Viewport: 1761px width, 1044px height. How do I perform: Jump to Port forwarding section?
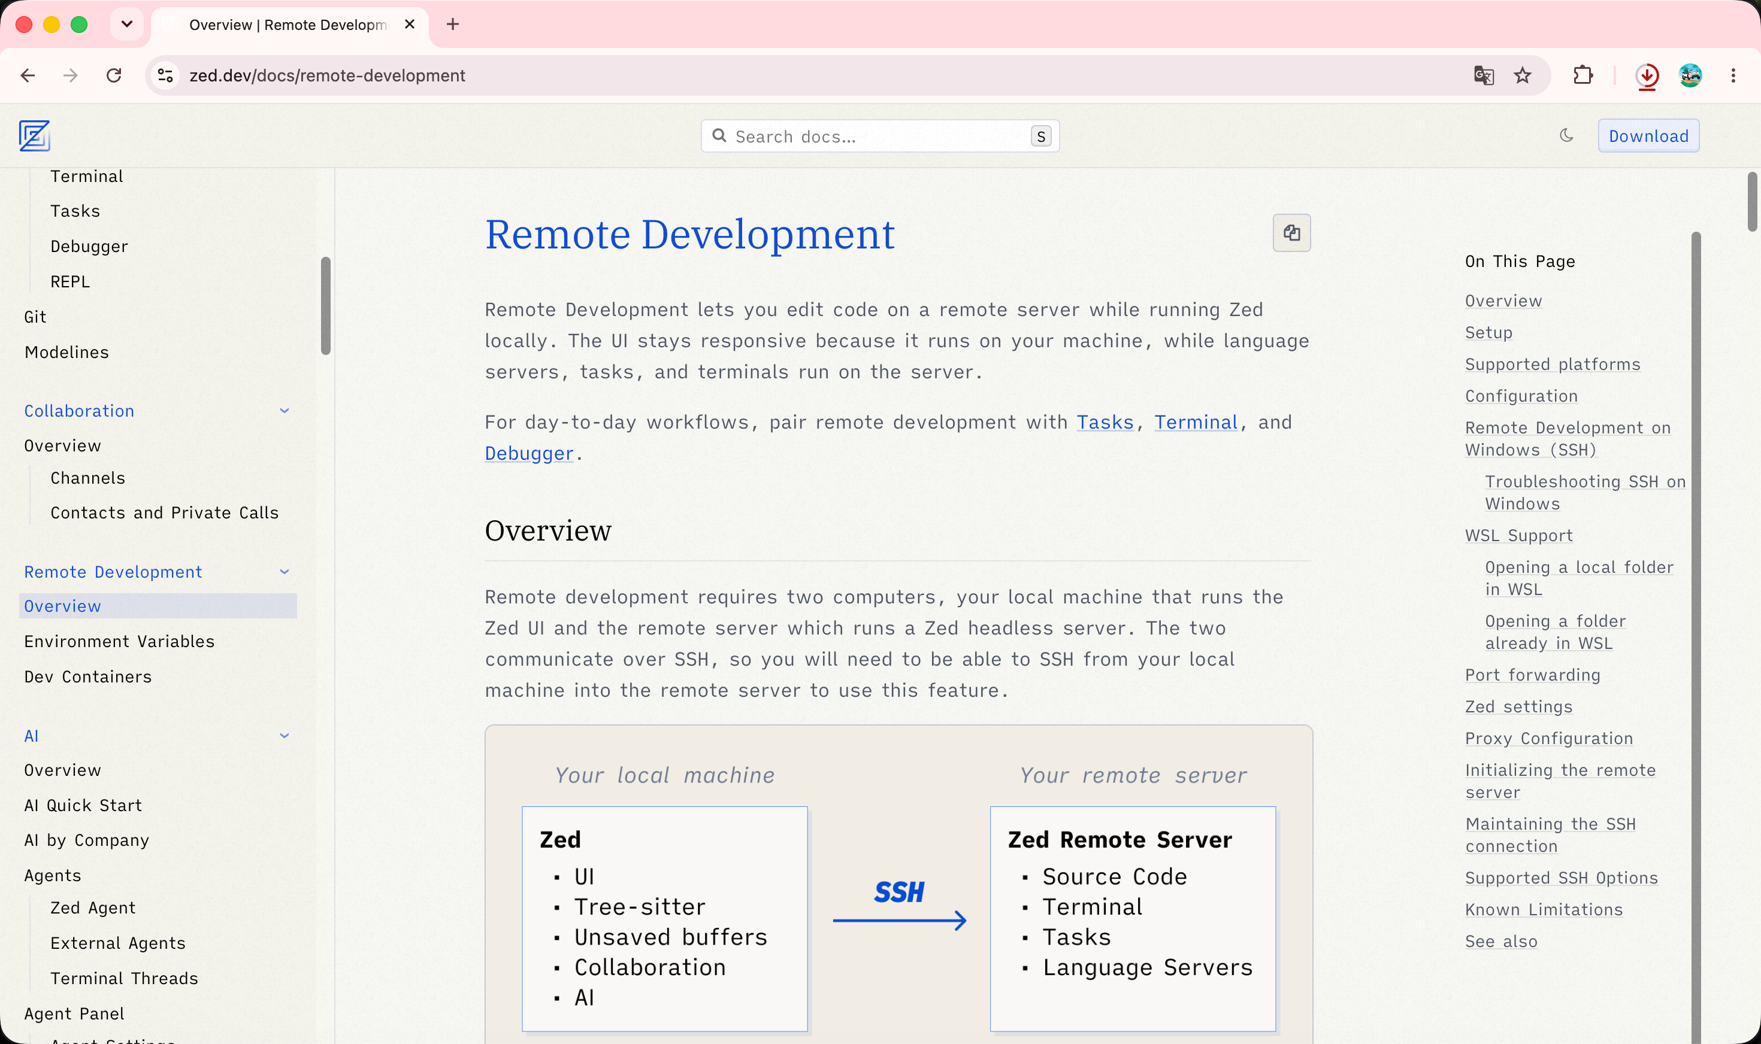coord(1533,675)
